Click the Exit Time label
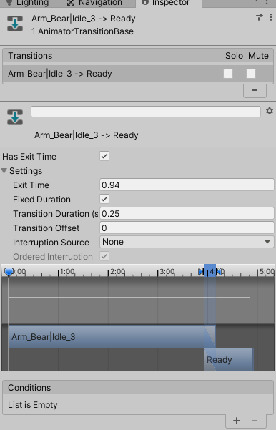 tap(31, 185)
